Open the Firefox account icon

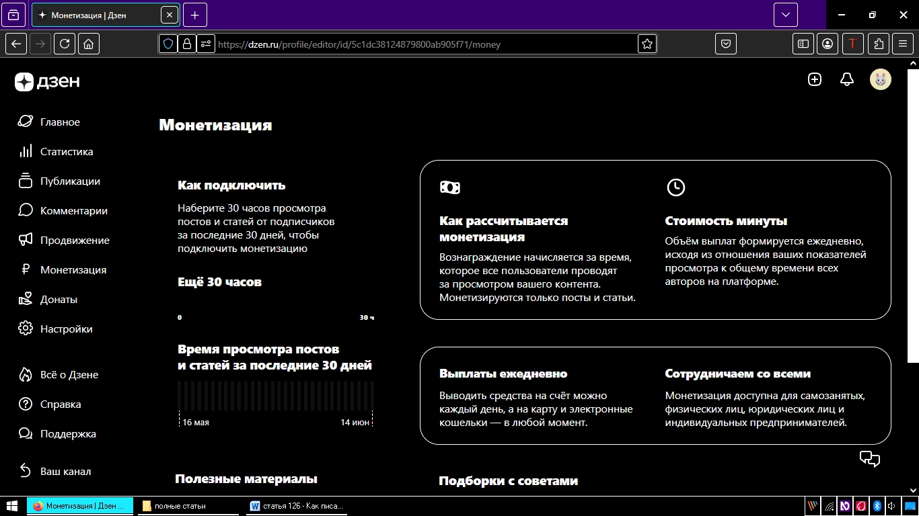pos(828,44)
